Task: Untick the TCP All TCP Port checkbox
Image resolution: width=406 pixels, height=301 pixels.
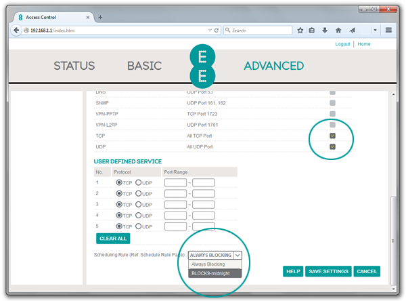Action: (x=332, y=136)
